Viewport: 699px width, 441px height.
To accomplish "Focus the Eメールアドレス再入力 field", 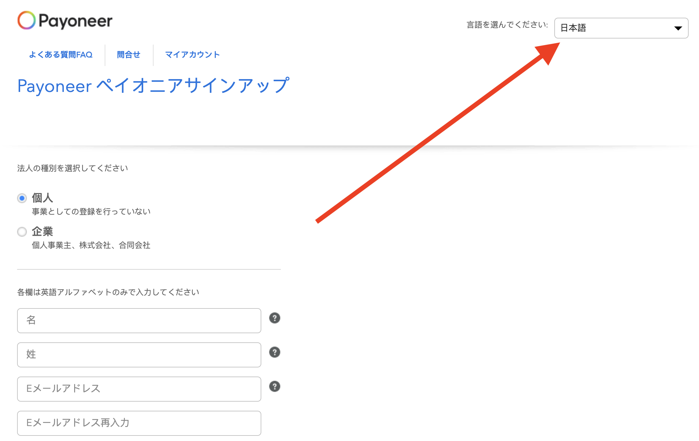I will [x=139, y=423].
